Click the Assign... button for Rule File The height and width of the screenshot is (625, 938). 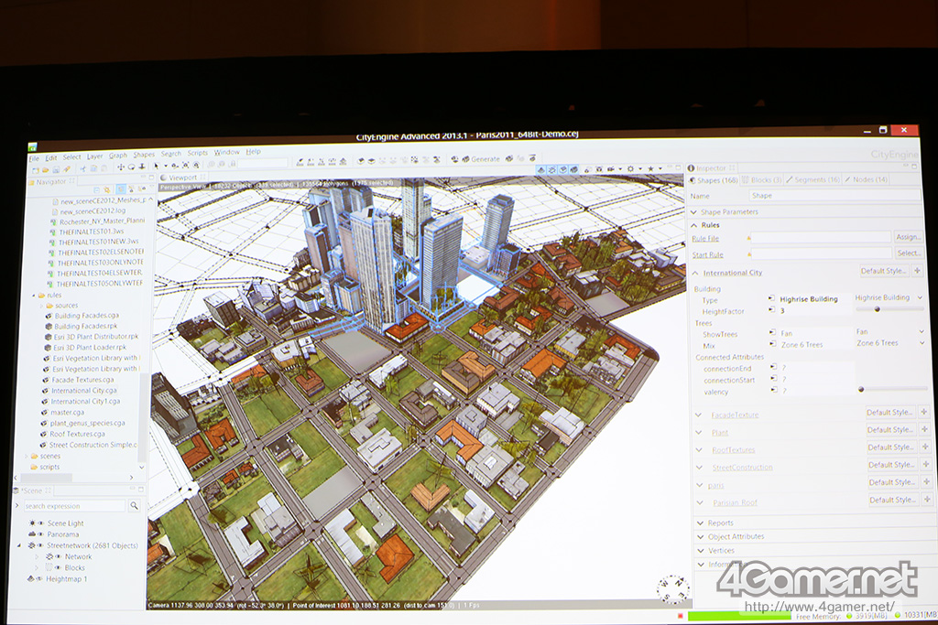point(908,237)
